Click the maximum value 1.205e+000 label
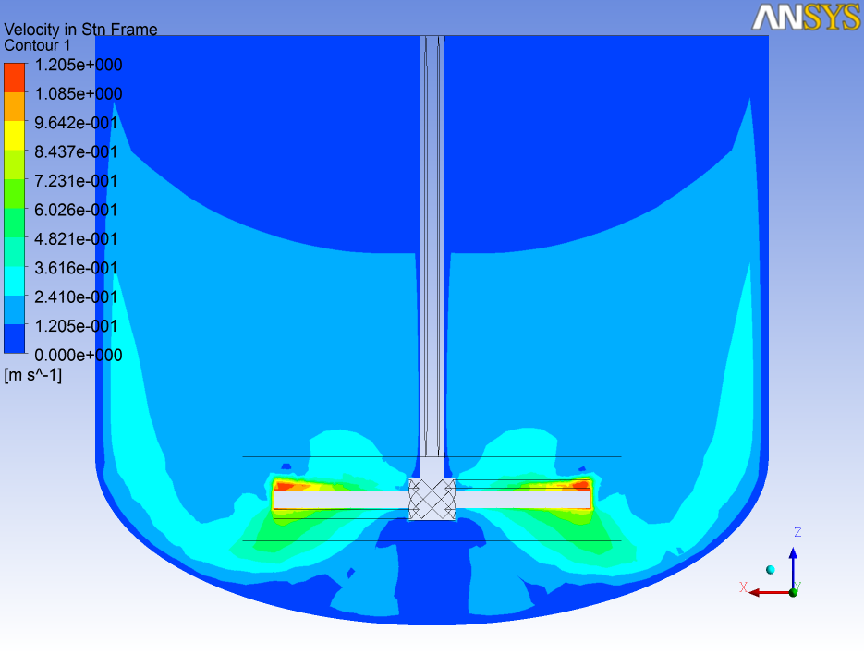 tap(77, 65)
